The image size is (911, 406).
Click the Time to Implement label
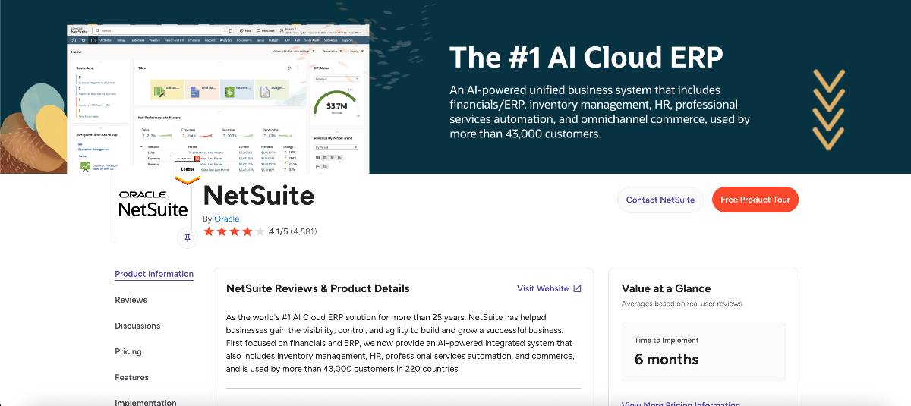pos(667,340)
